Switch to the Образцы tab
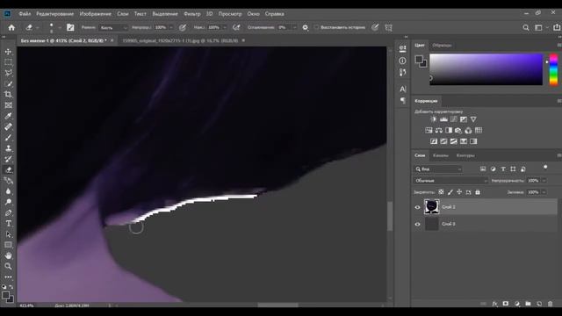 [442, 45]
